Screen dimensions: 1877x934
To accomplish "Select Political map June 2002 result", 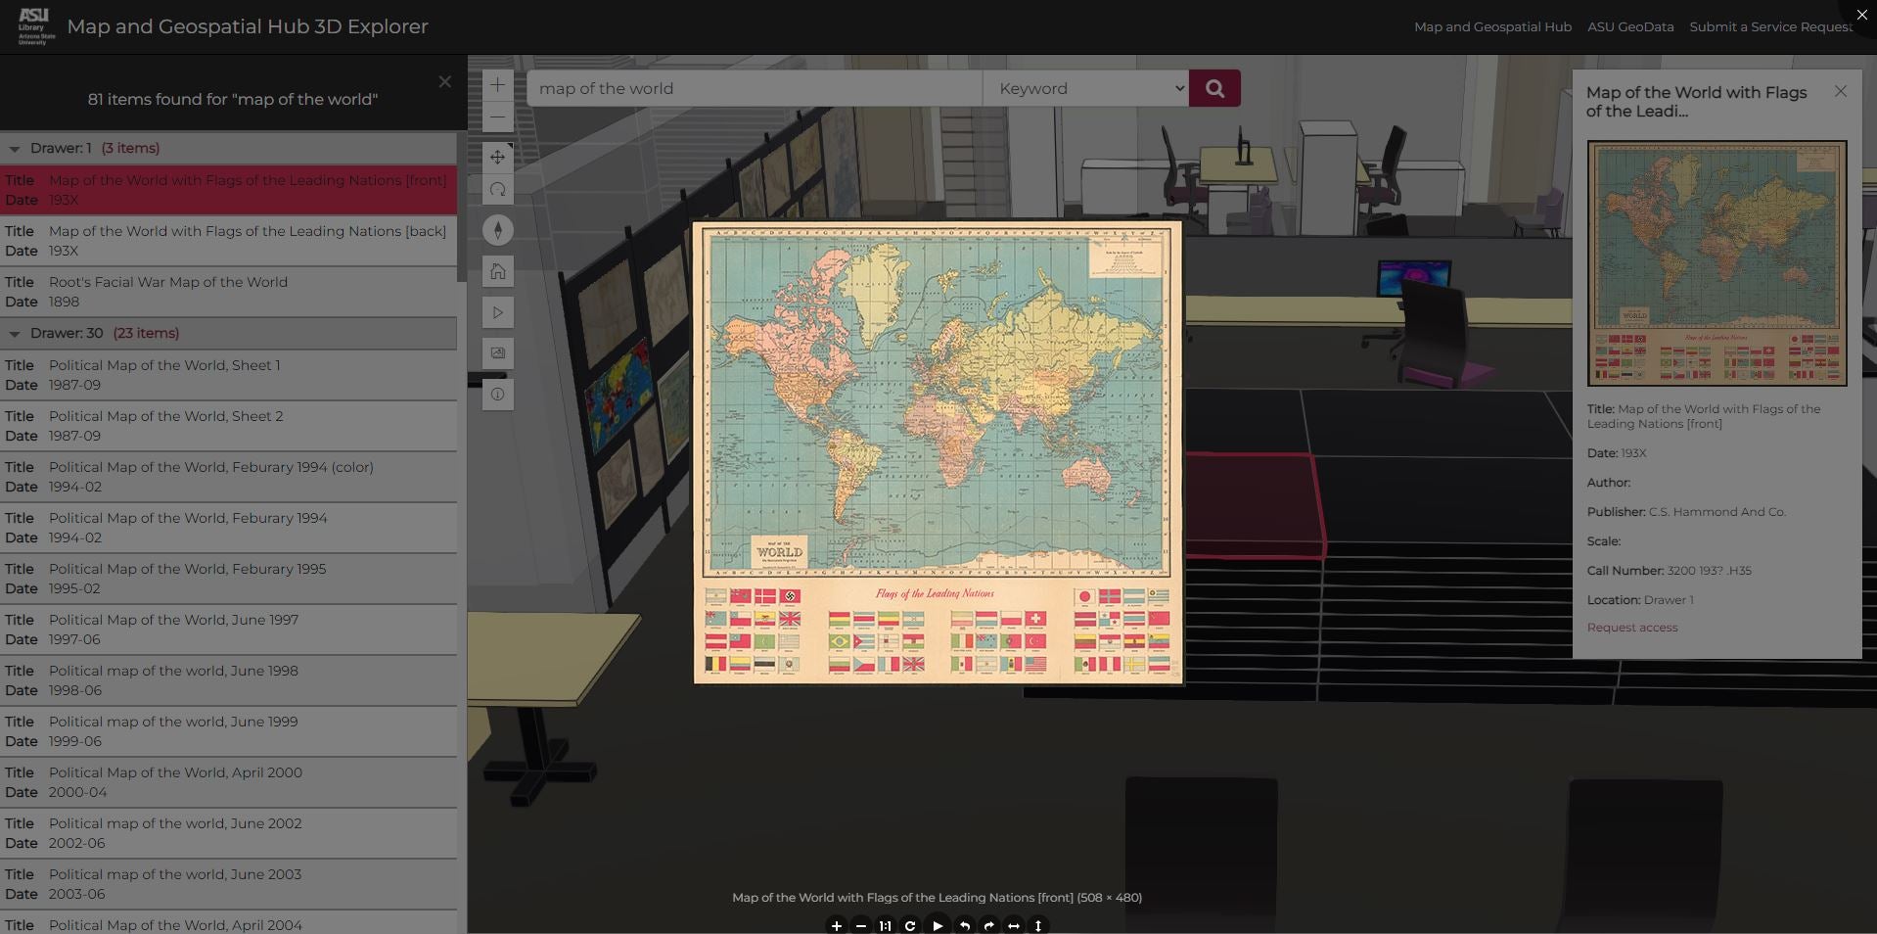I will click(228, 833).
